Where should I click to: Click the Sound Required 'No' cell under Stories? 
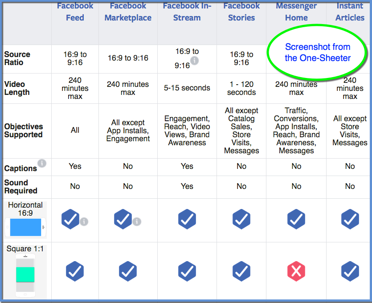click(x=241, y=186)
